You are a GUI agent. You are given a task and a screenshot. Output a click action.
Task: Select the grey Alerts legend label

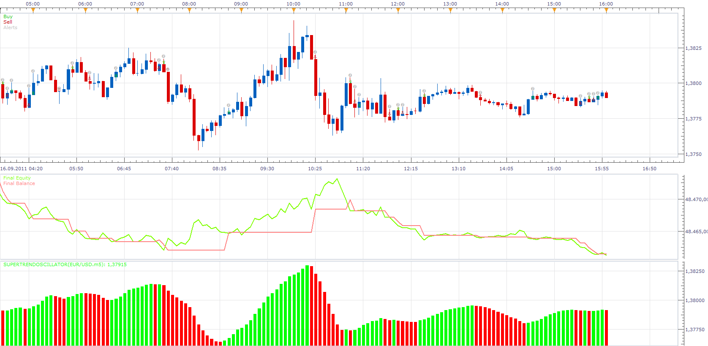pyautogui.click(x=10, y=27)
